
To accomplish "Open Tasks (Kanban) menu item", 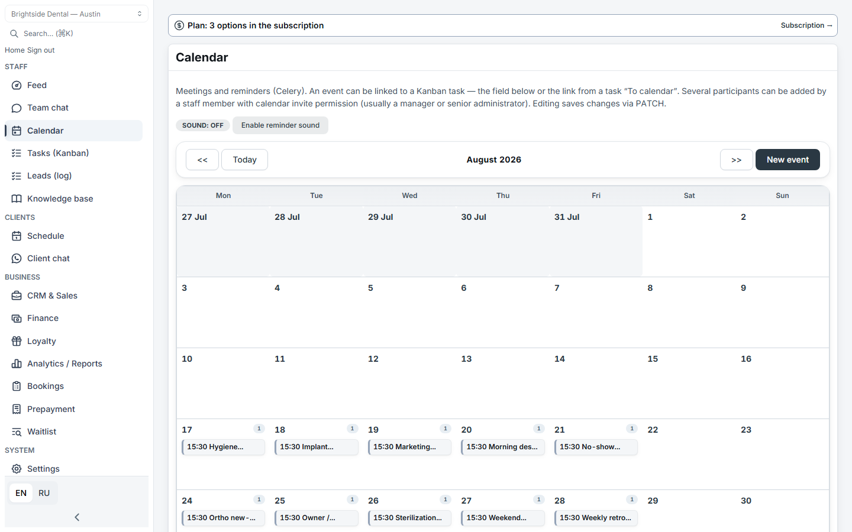I will 73,153.
